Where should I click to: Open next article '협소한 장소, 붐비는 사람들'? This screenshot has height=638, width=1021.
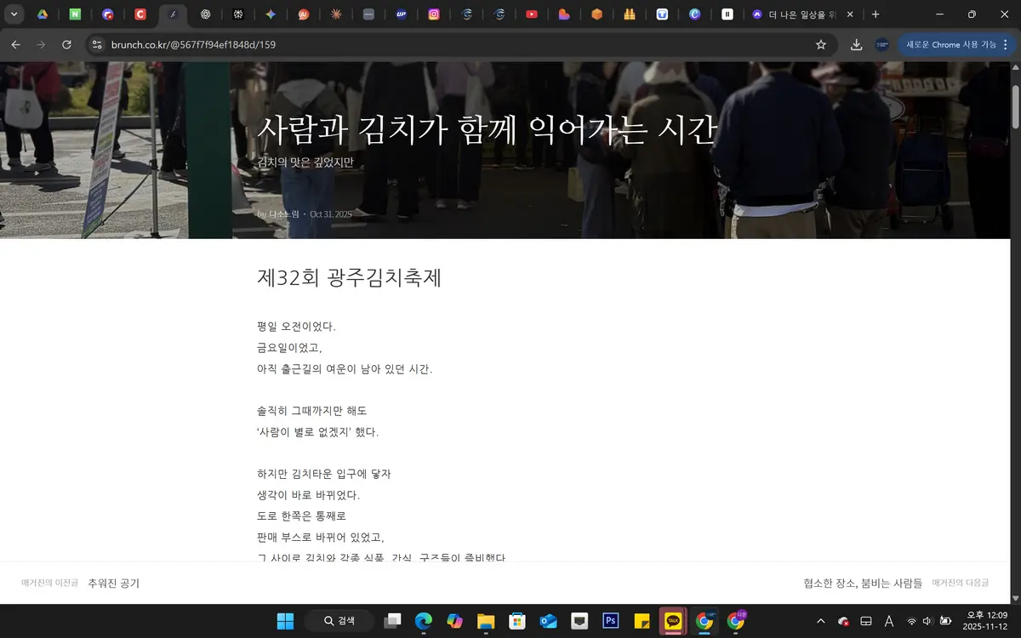[863, 584]
